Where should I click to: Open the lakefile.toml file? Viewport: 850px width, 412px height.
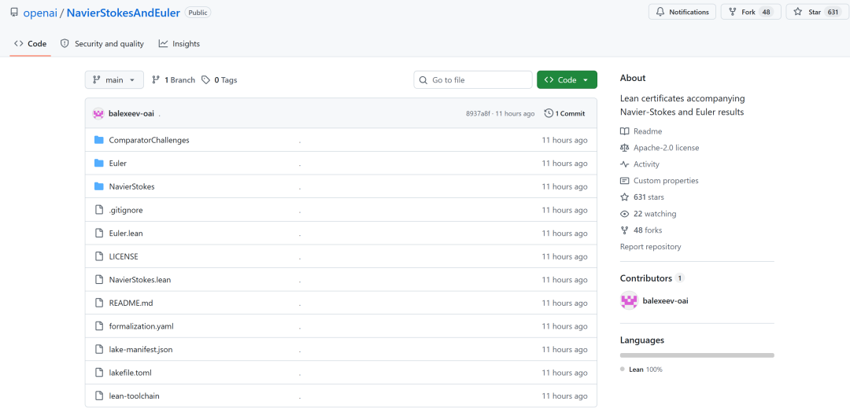click(134, 373)
